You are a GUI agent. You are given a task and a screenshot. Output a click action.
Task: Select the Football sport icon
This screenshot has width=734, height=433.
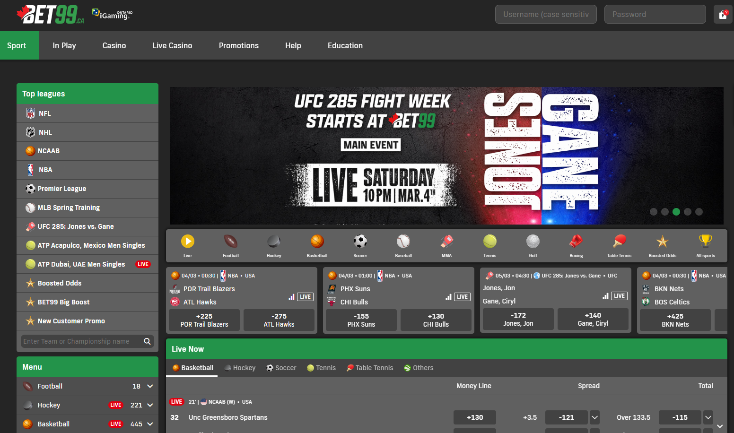pyautogui.click(x=231, y=242)
